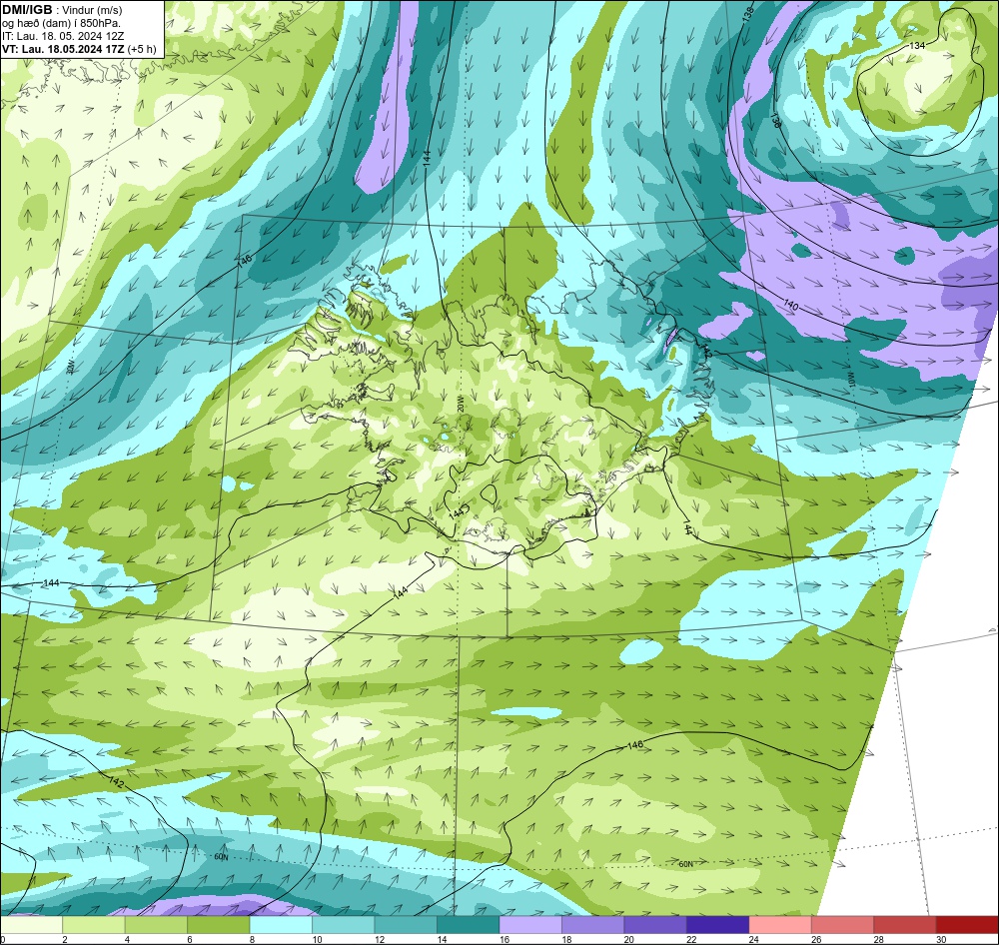Click the '20W' longitude label
Image resolution: width=999 pixels, height=945 pixels.
(461, 403)
